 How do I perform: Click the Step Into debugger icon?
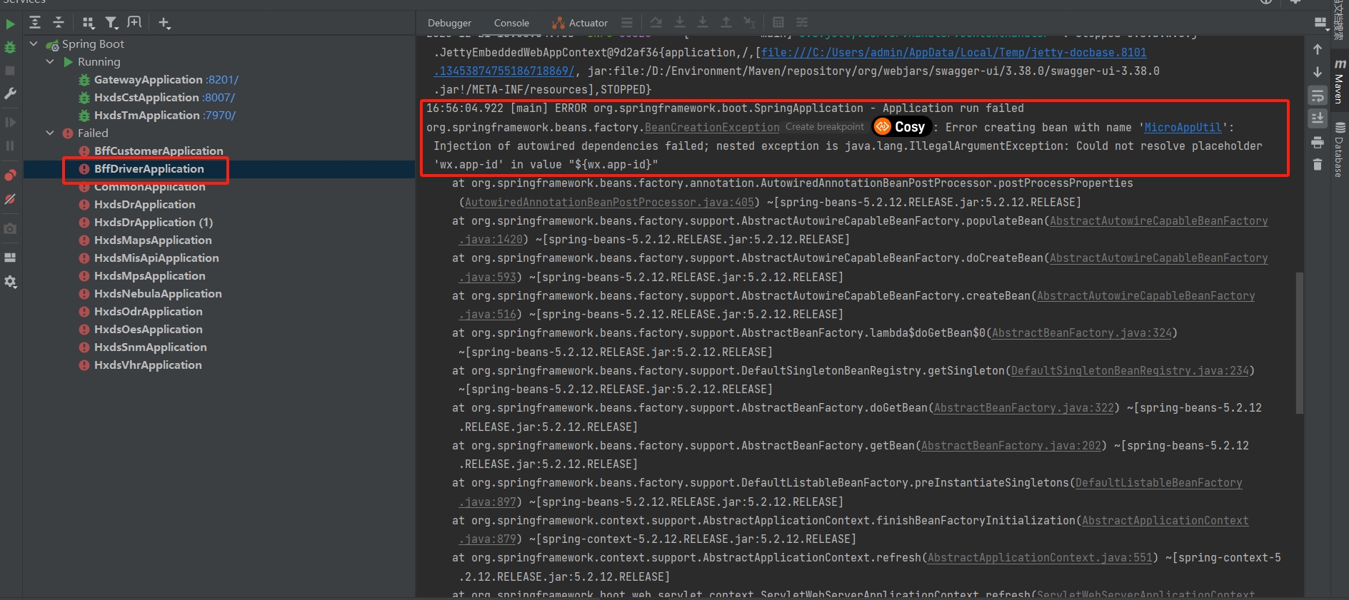(680, 22)
